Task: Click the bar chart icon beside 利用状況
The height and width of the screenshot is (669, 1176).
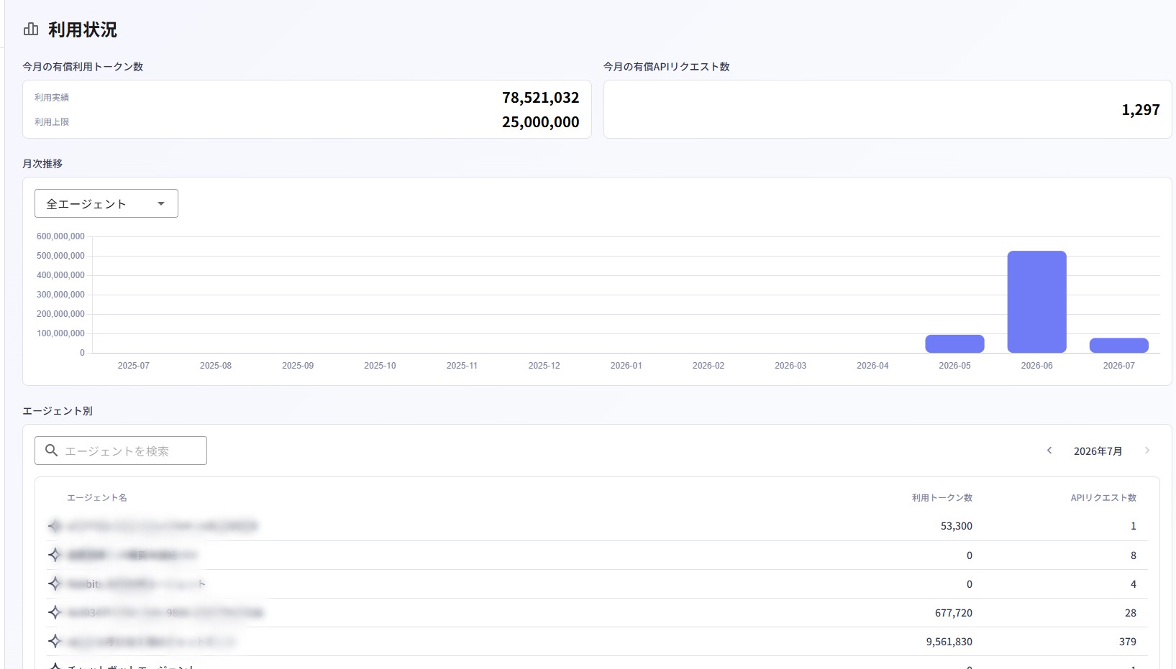Action: tap(31, 29)
